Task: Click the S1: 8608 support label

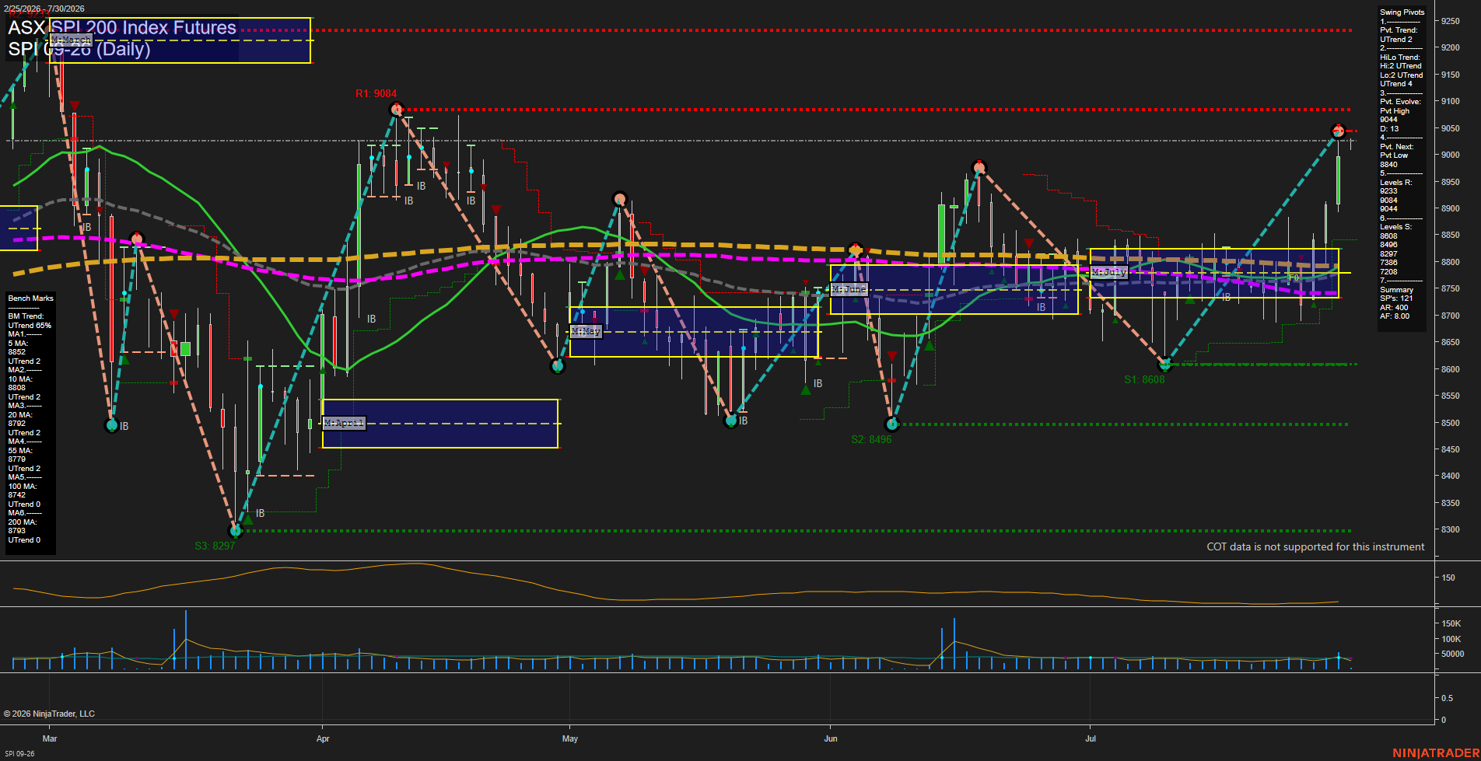Action: pyautogui.click(x=1144, y=380)
